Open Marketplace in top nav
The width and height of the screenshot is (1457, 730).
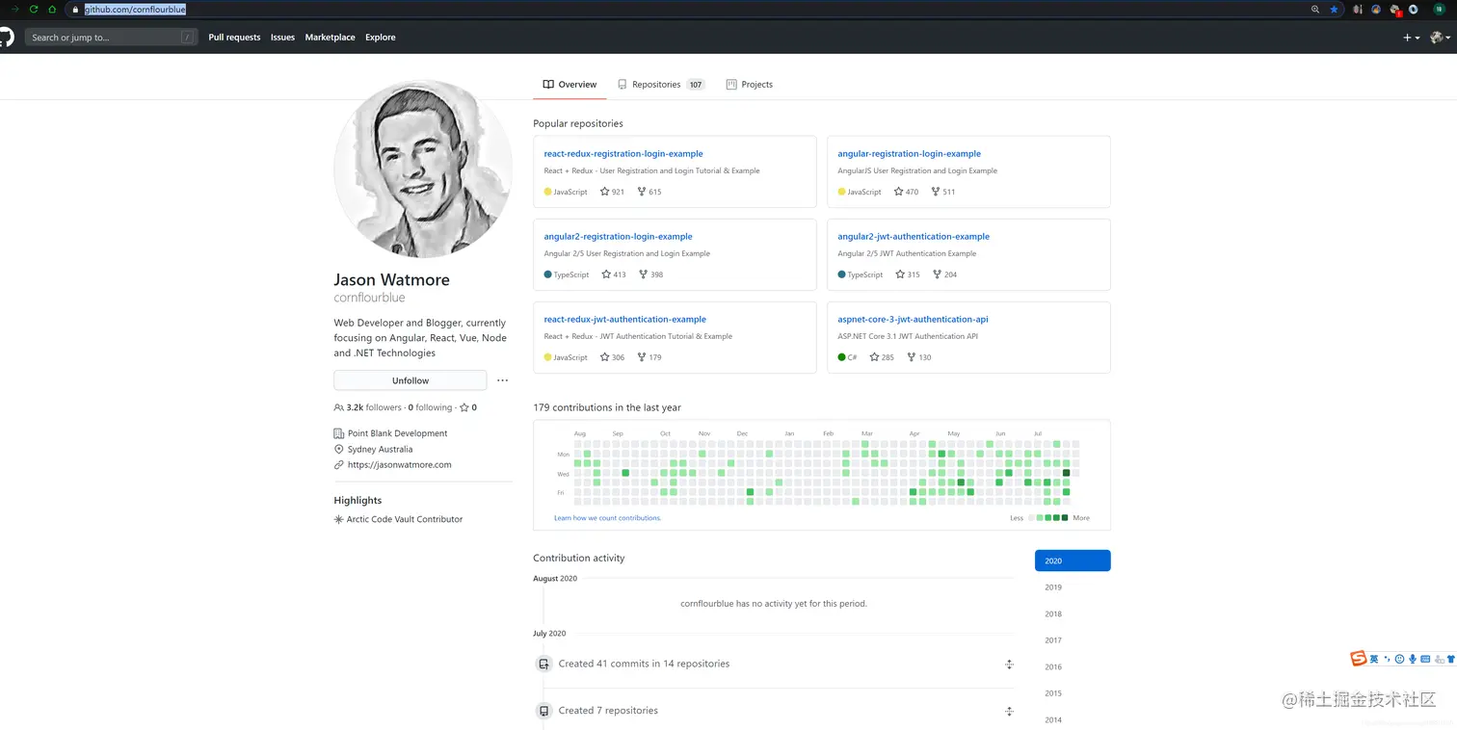point(330,38)
